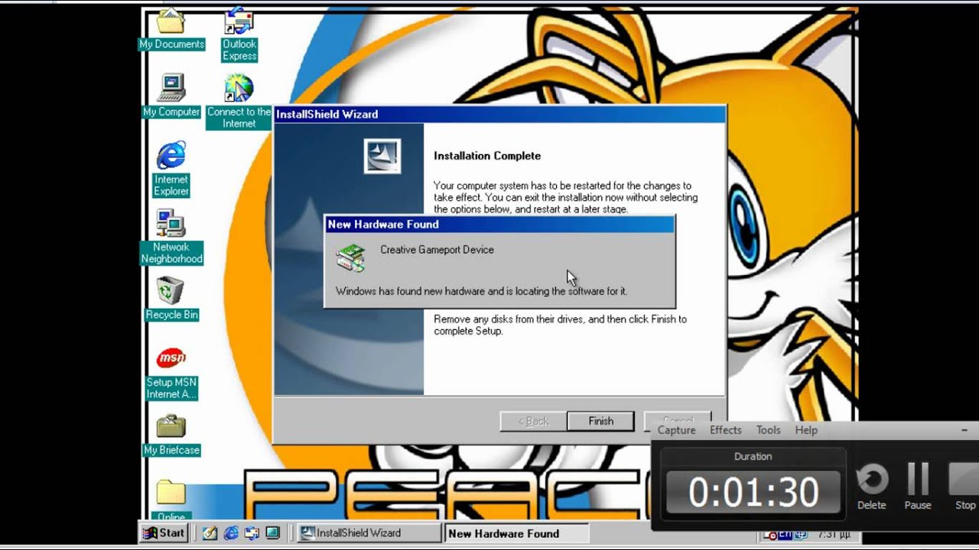
Task: Open Network Neighborhood icon
Action: click(171, 237)
